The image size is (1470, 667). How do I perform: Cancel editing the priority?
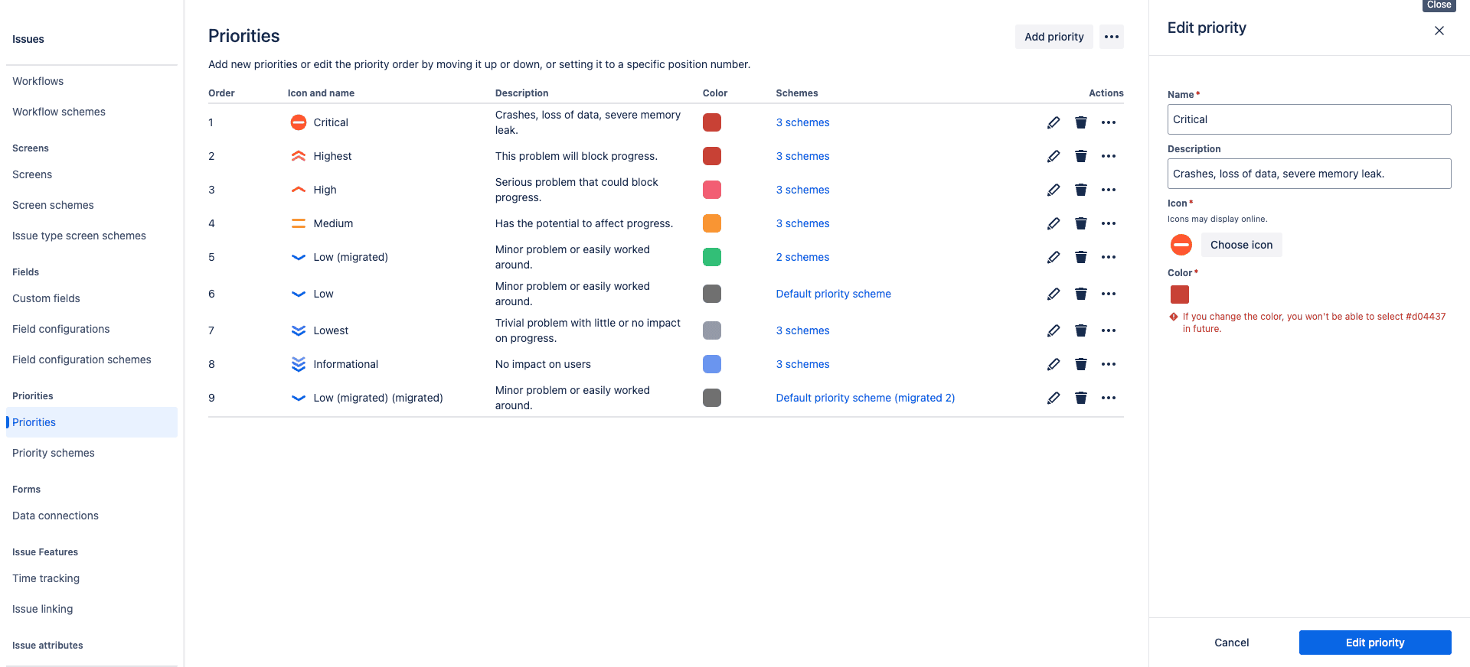click(1231, 643)
